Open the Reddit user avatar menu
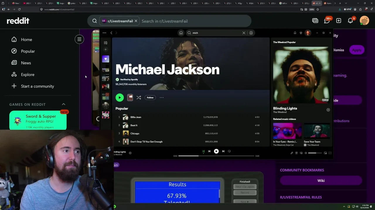 [364, 21]
